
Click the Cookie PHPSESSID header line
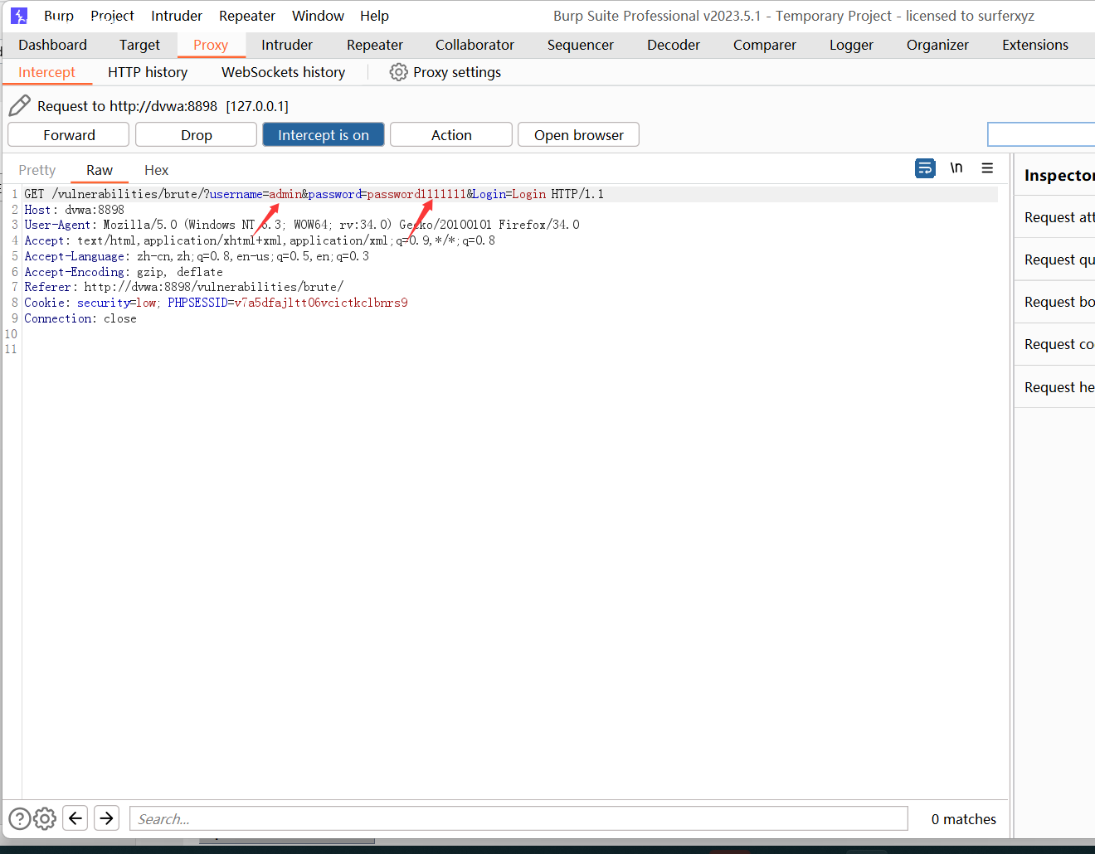(x=216, y=303)
